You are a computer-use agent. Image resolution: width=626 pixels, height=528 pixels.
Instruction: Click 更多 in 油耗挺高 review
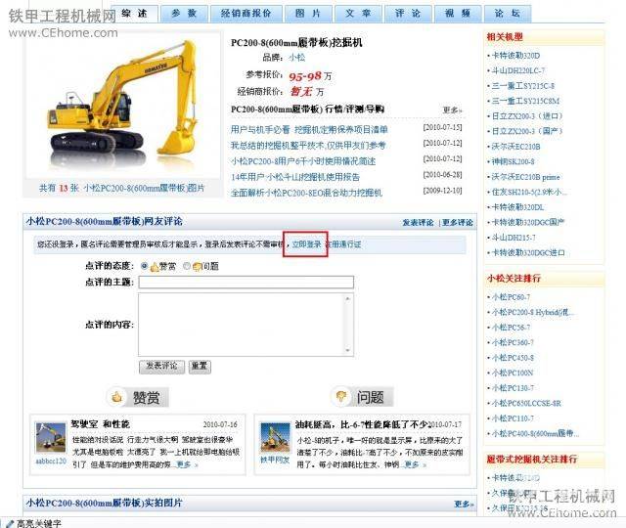click(414, 464)
